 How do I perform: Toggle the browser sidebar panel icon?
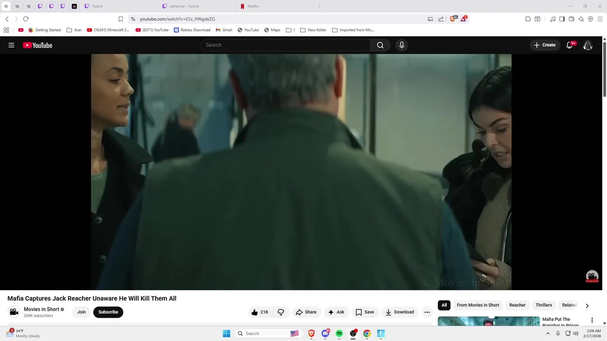(562, 19)
